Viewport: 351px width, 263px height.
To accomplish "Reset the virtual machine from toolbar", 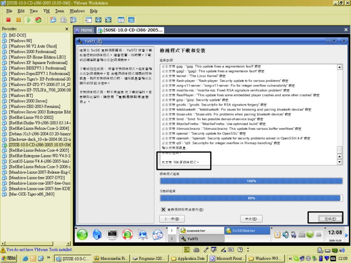I will 39,20.
